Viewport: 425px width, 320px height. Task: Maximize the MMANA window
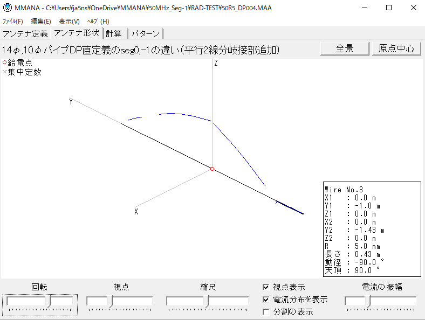point(388,8)
